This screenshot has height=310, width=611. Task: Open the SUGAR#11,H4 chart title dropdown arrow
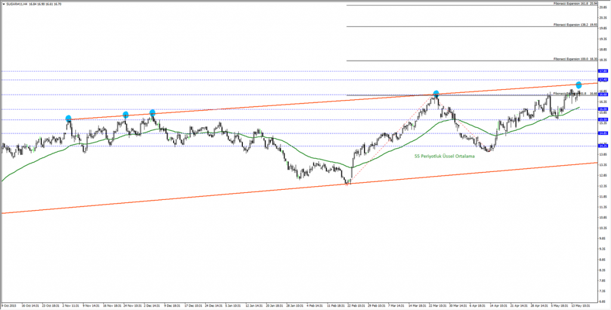pyautogui.click(x=4, y=4)
